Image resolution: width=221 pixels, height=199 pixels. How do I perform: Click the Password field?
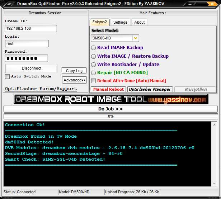(x=26, y=58)
